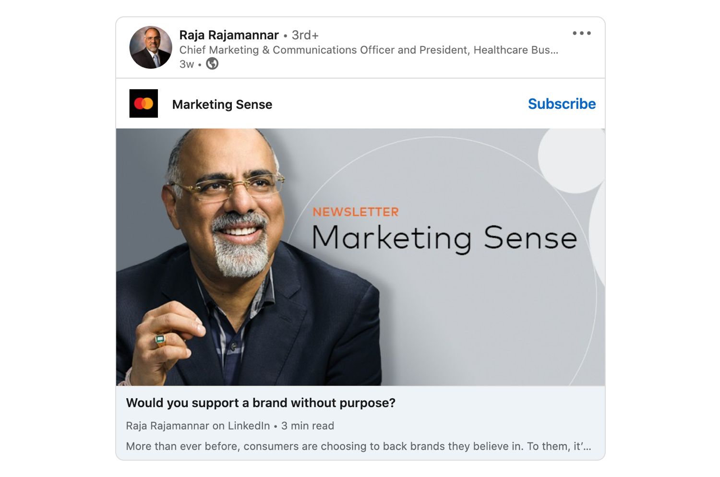Click the 3rd+ connection degree label

pos(305,35)
